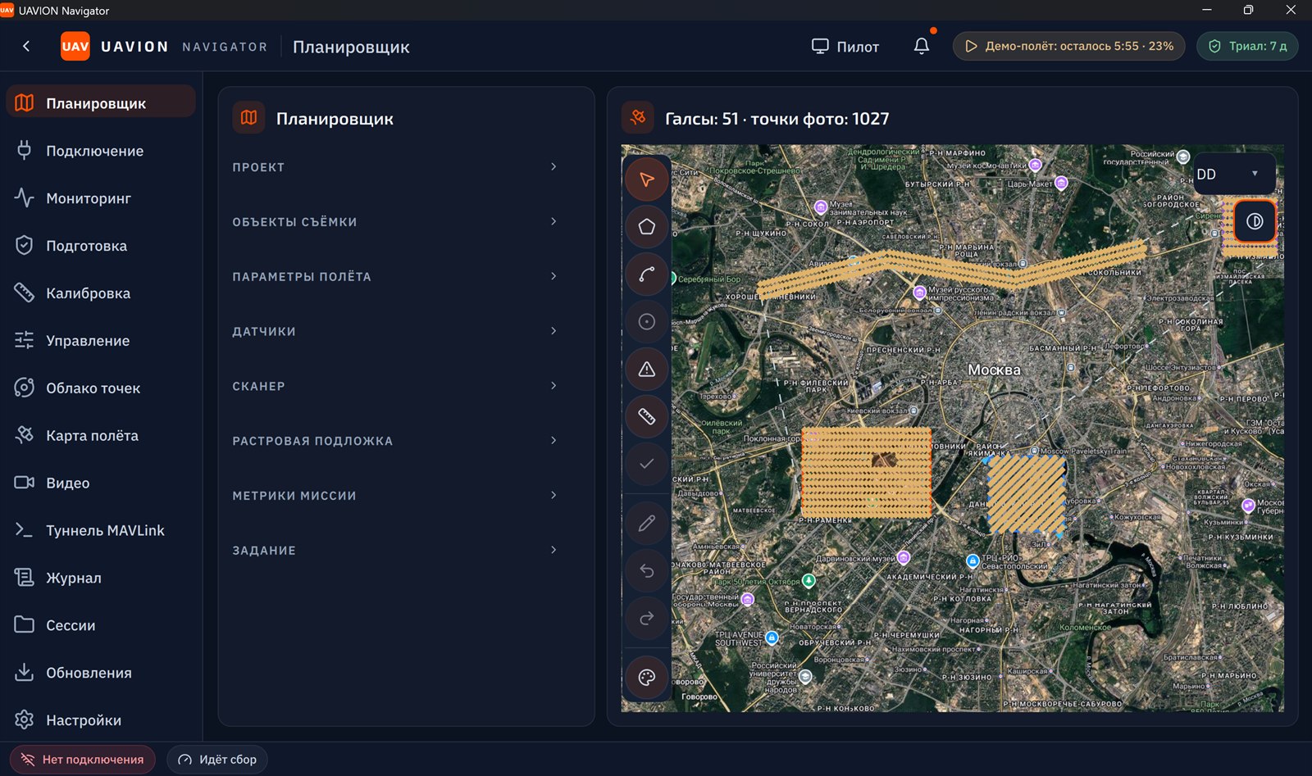Go back with the header arrow
1312x776 pixels.
coord(26,46)
